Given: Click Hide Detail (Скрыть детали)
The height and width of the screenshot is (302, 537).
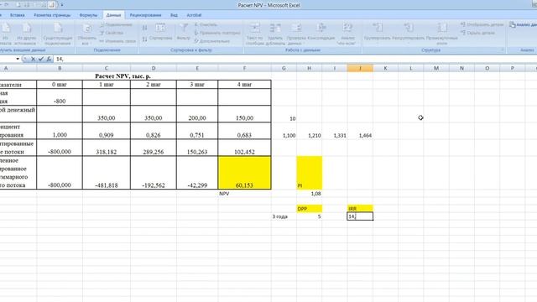Looking at the screenshot, I should coord(477,33).
